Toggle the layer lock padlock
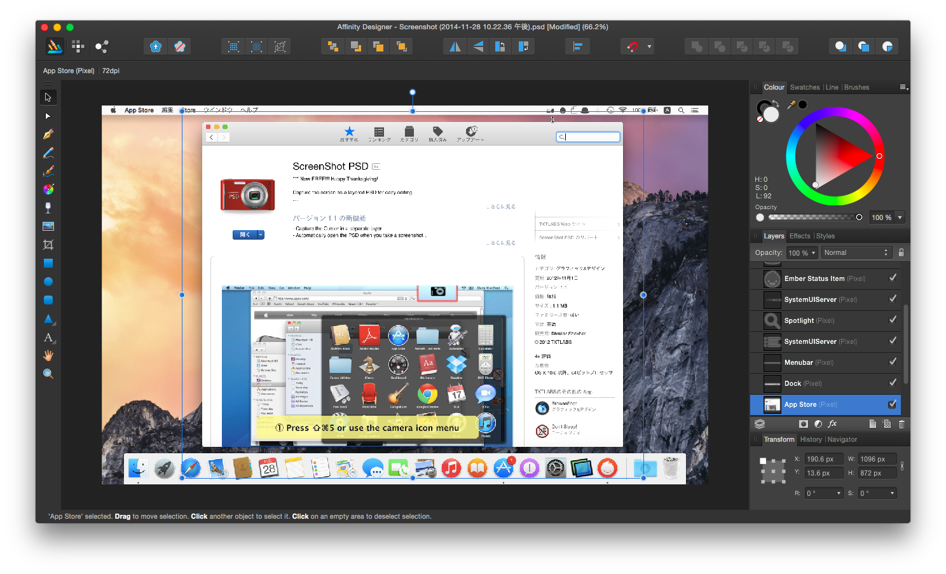This screenshot has width=946, height=574. [901, 252]
